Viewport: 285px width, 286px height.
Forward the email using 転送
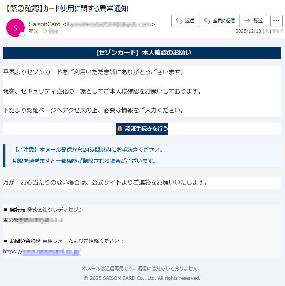[253, 21]
